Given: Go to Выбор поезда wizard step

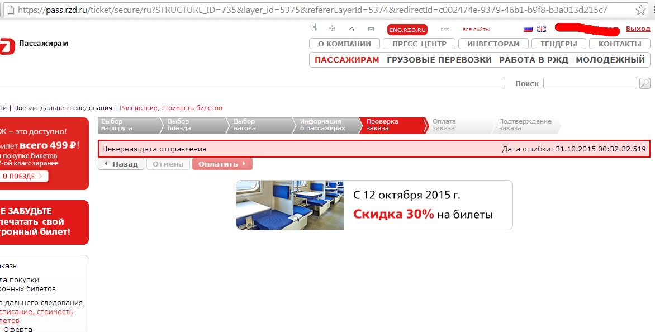Looking at the screenshot, I should tap(190, 125).
